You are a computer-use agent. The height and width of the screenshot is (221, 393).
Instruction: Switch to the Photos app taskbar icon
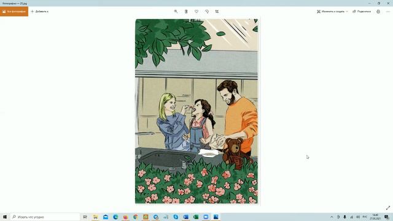point(216,217)
